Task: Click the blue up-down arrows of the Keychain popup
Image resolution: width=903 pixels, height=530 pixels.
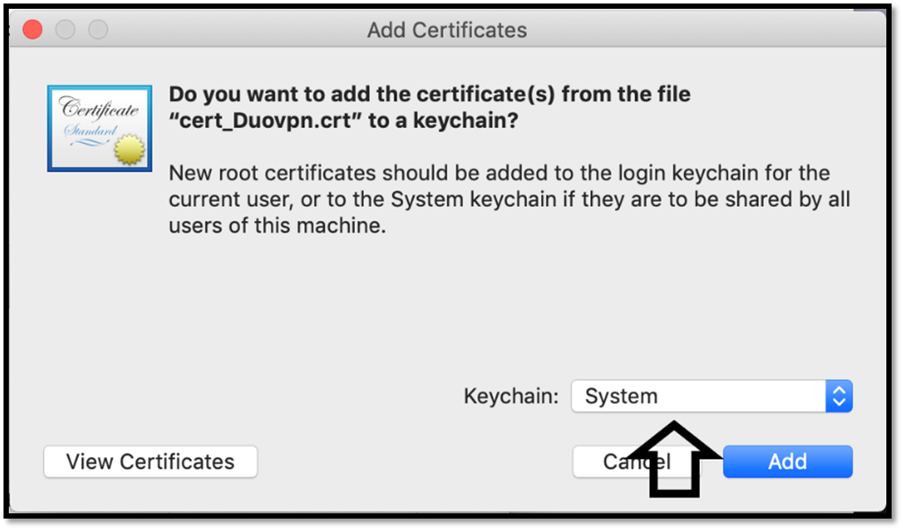Action: coord(838,397)
